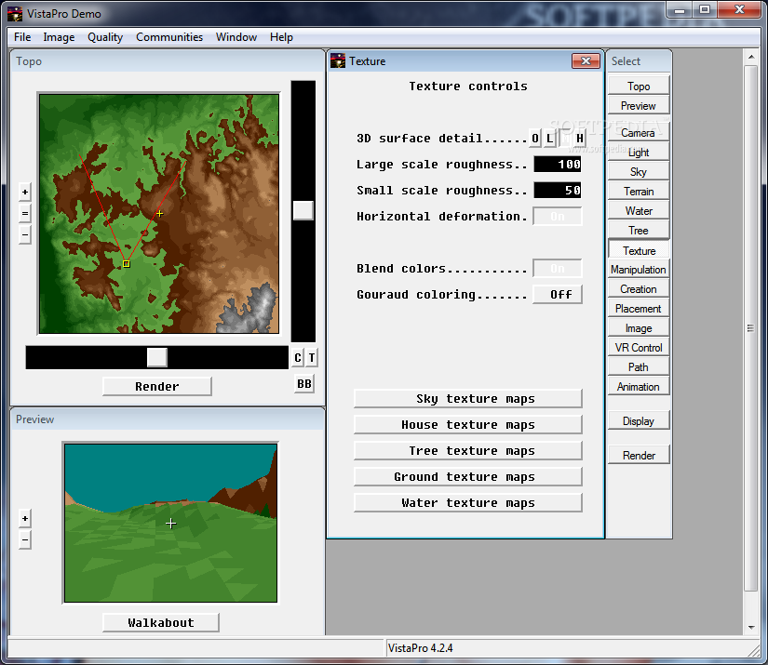768x665 pixels.
Task: Open Water texture maps
Action: coord(467,502)
